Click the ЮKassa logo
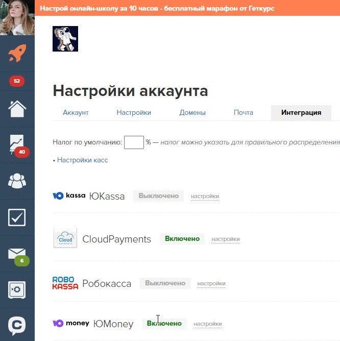The image size is (340, 341). click(x=69, y=196)
